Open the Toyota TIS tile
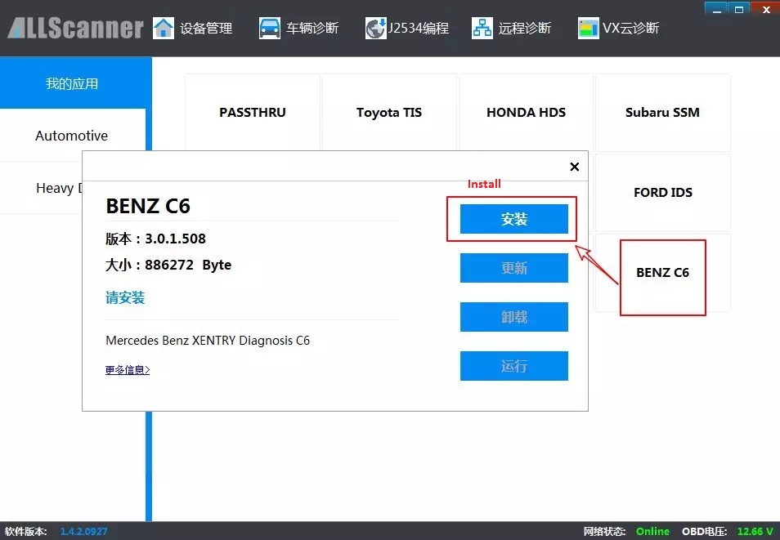The height and width of the screenshot is (540, 780). (389, 113)
